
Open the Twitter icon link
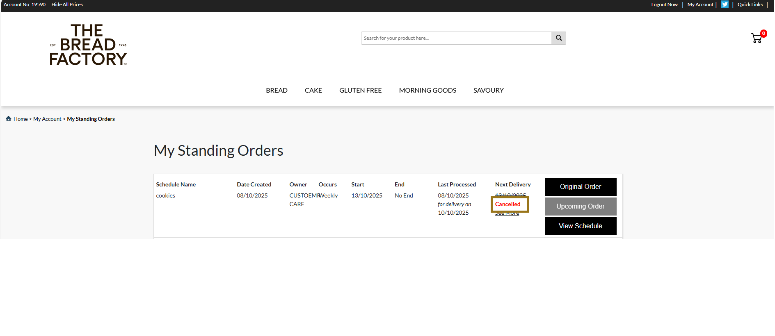(x=725, y=5)
